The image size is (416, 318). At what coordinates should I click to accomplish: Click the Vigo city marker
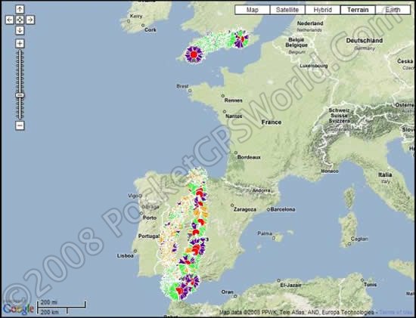pyautogui.click(x=140, y=196)
